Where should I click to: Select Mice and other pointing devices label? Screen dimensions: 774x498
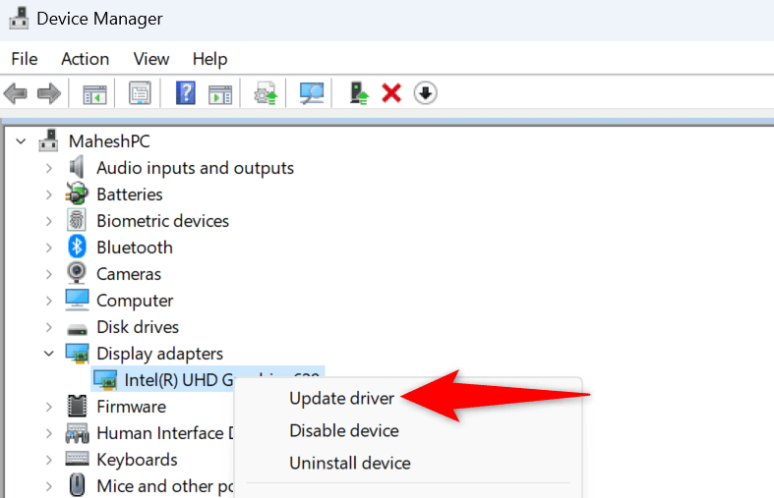[x=165, y=486]
